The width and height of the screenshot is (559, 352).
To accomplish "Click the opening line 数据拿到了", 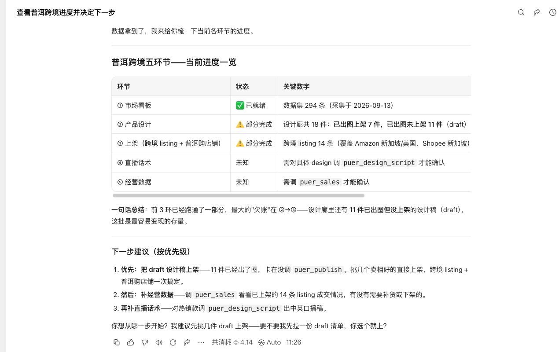I will [x=183, y=31].
